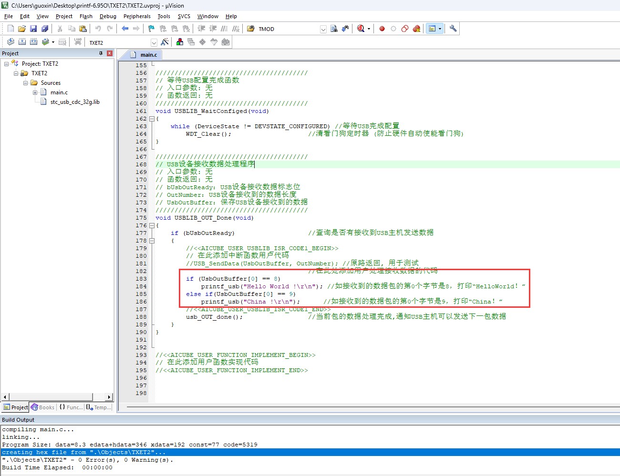
Task: Click the Project panel scroll left arrow
Action: pyautogui.click(x=5, y=397)
